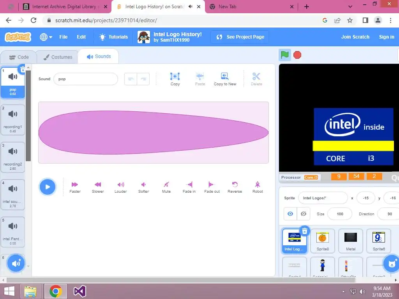
Task: Reverse the pop sound
Action: (x=235, y=187)
